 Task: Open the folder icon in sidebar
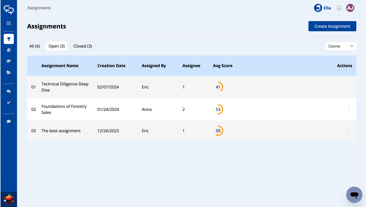[9, 72]
